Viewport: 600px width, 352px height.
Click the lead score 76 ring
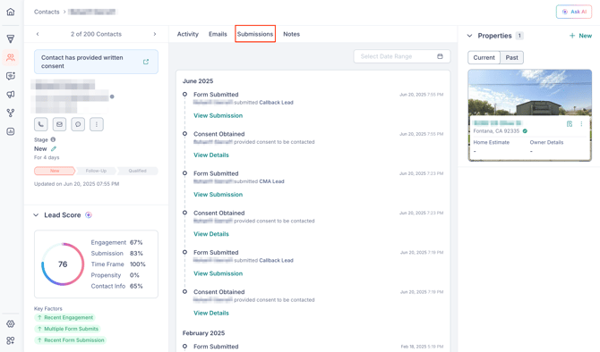[x=63, y=264]
